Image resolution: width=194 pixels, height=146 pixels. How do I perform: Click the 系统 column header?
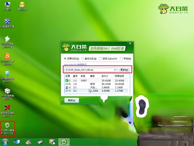click(83, 76)
